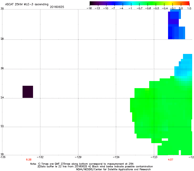
Task: Click the note line about Times are GMT
Action: pos(82,164)
